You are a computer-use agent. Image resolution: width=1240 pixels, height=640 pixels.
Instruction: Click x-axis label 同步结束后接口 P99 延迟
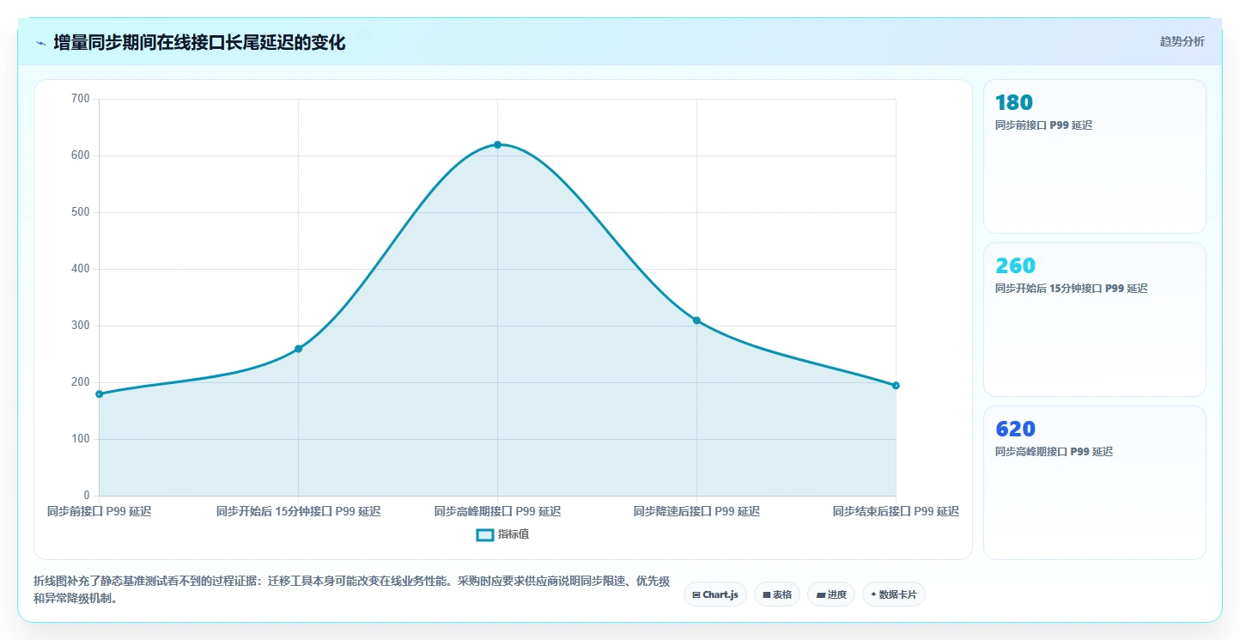pos(896,511)
